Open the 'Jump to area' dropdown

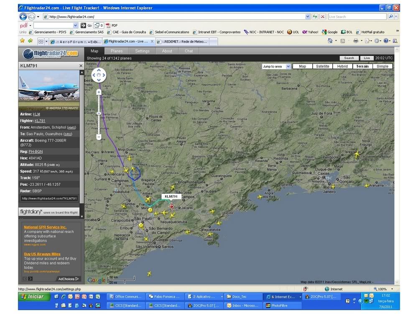coord(288,67)
